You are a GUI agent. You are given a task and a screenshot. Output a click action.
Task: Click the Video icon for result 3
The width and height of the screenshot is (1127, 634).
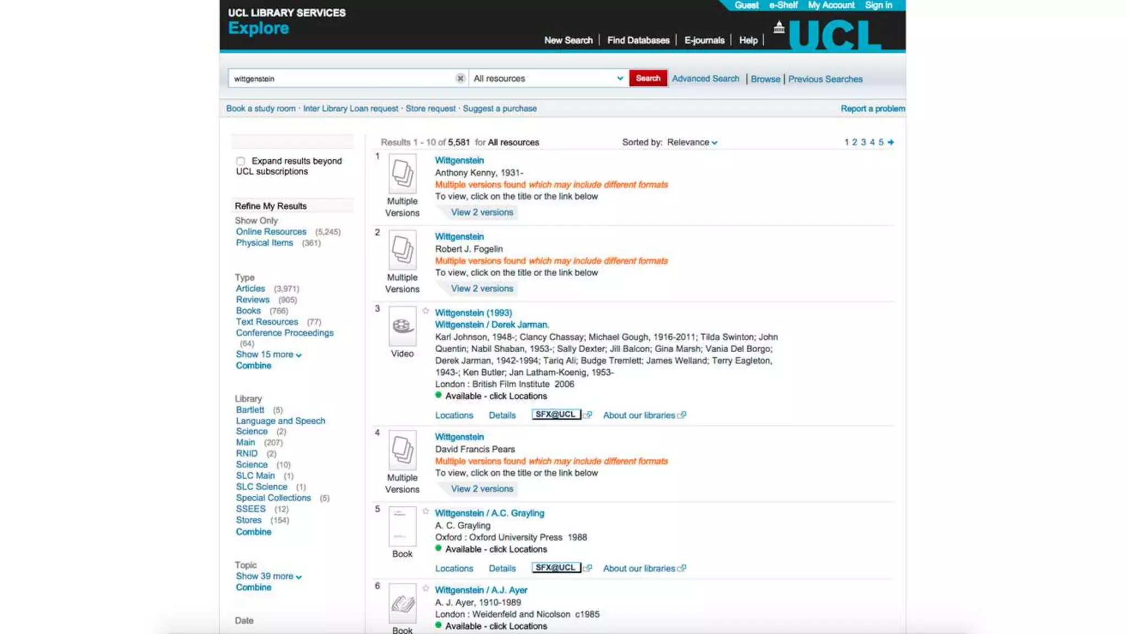pyautogui.click(x=402, y=327)
